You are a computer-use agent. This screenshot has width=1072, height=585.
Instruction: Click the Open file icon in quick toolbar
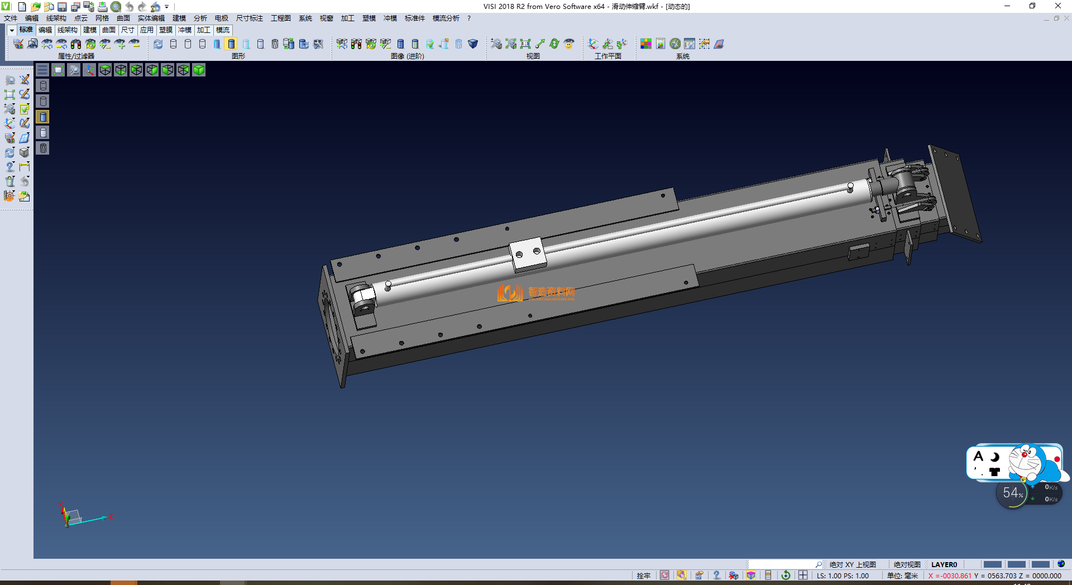click(35, 7)
